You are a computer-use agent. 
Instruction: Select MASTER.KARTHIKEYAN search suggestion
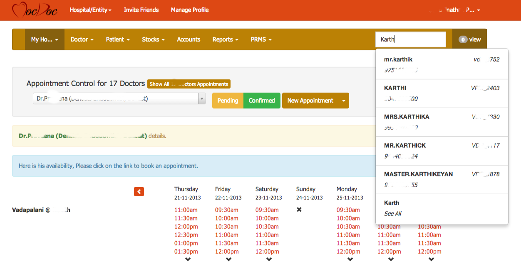442,180
